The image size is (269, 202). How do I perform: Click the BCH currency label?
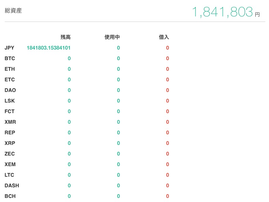click(x=10, y=196)
